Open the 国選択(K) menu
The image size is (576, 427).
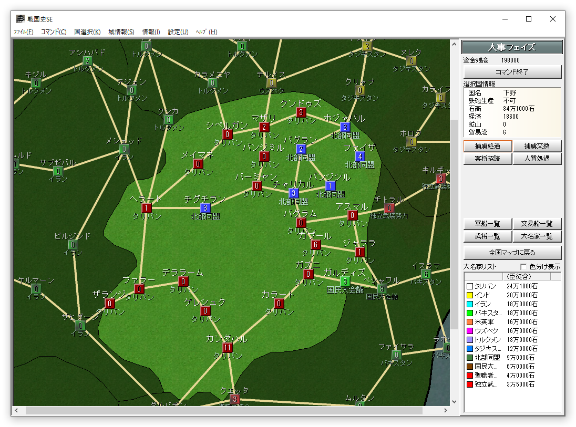click(x=87, y=32)
